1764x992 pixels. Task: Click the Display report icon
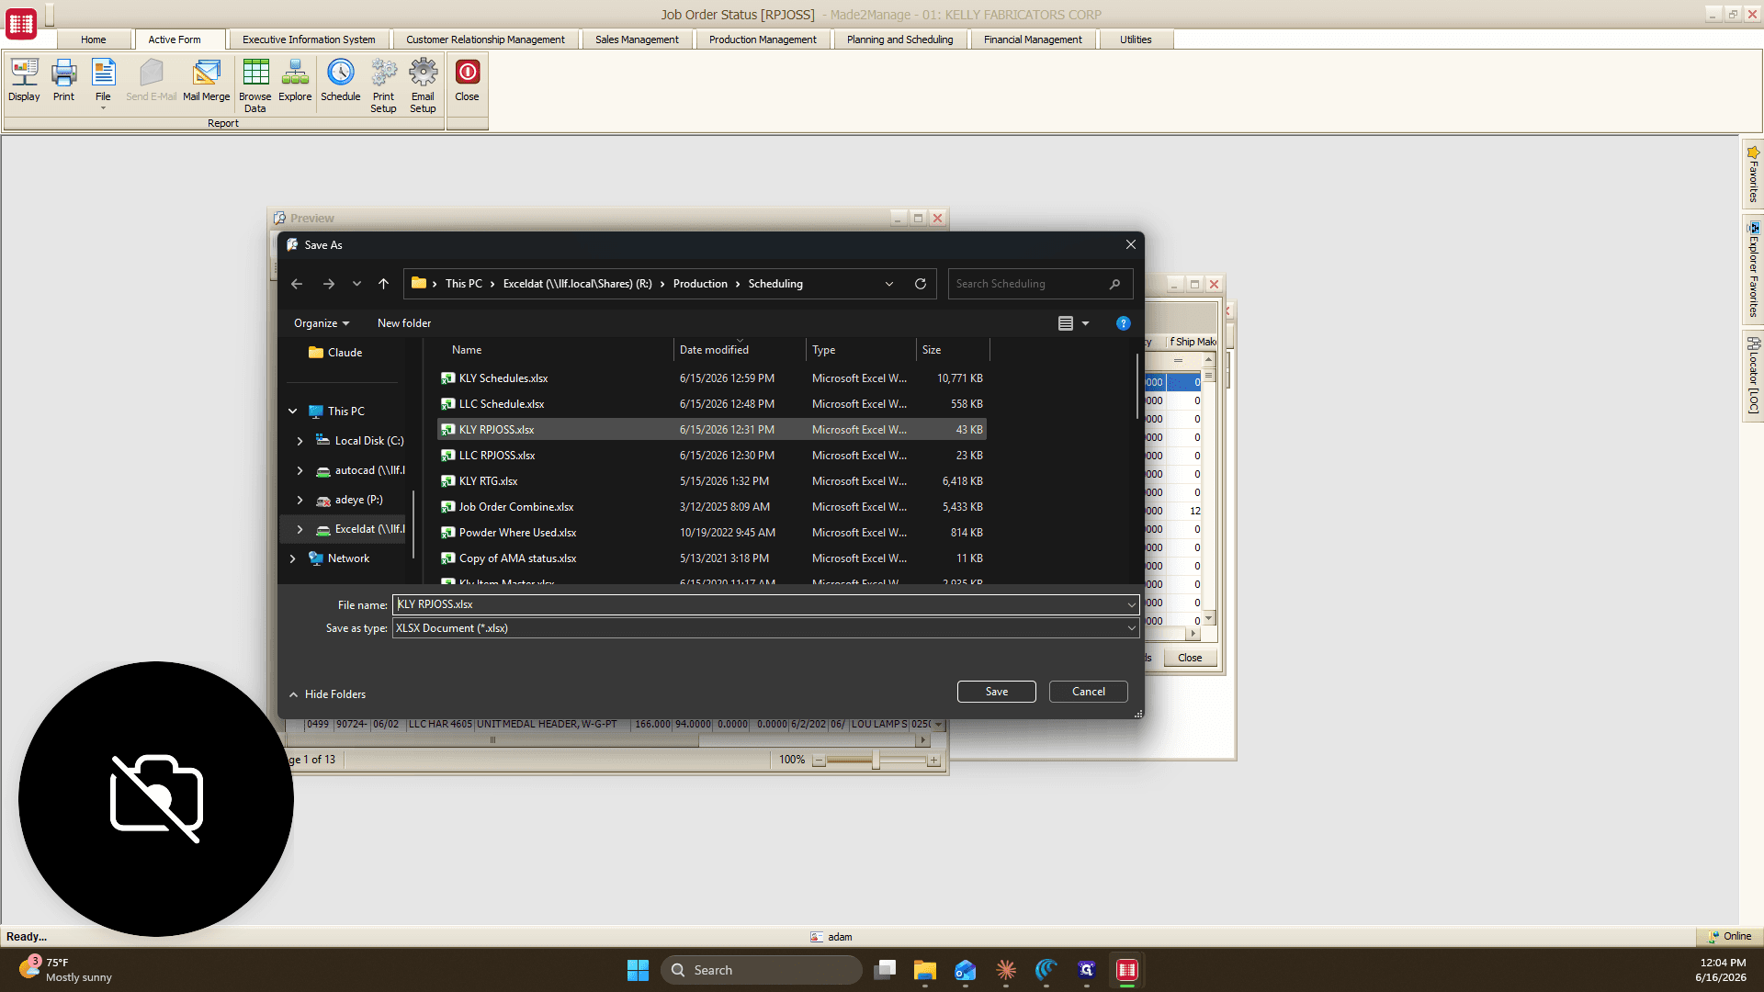[x=24, y=80]
